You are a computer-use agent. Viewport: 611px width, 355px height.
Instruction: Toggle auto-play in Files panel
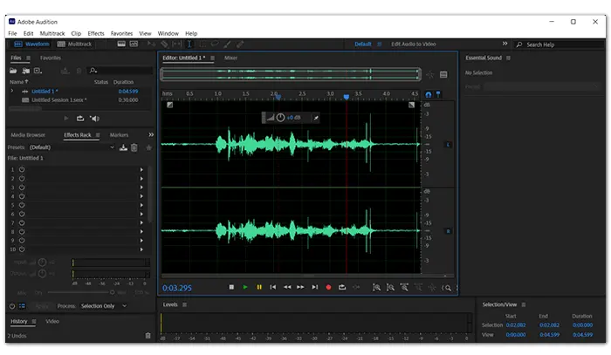coord(94,119)
